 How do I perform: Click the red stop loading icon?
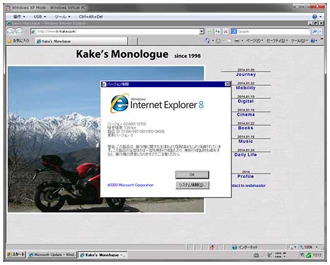(x=225, y=32)
